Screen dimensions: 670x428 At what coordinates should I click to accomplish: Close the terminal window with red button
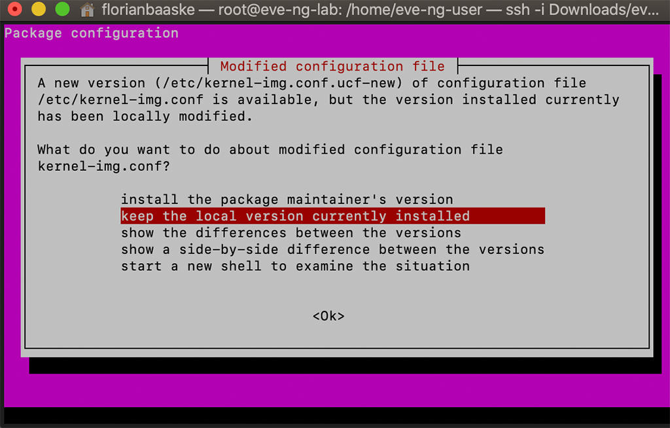coord(15,9)
